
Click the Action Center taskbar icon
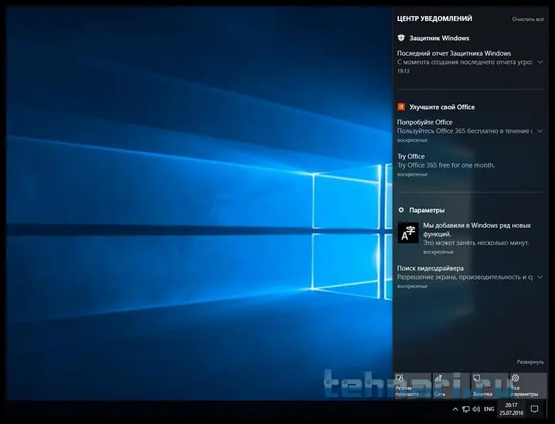point(534,409)
